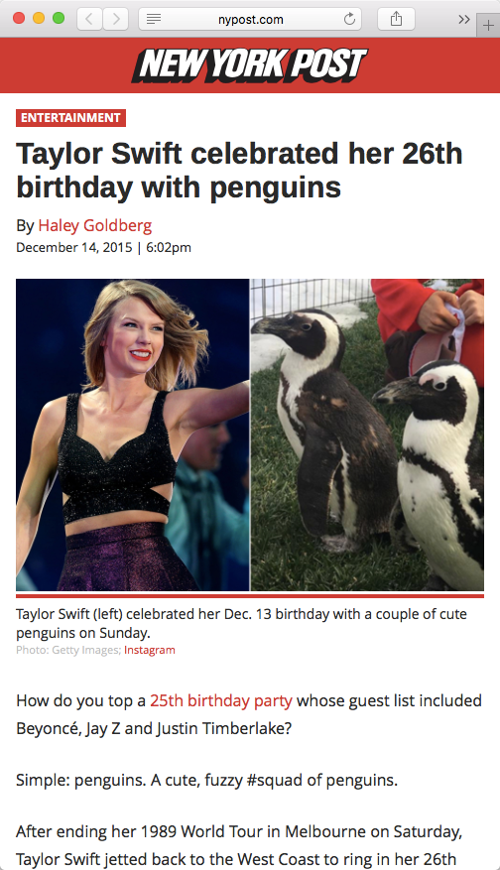
Task: Open the Share sheet icon
Action: [396, 20]
